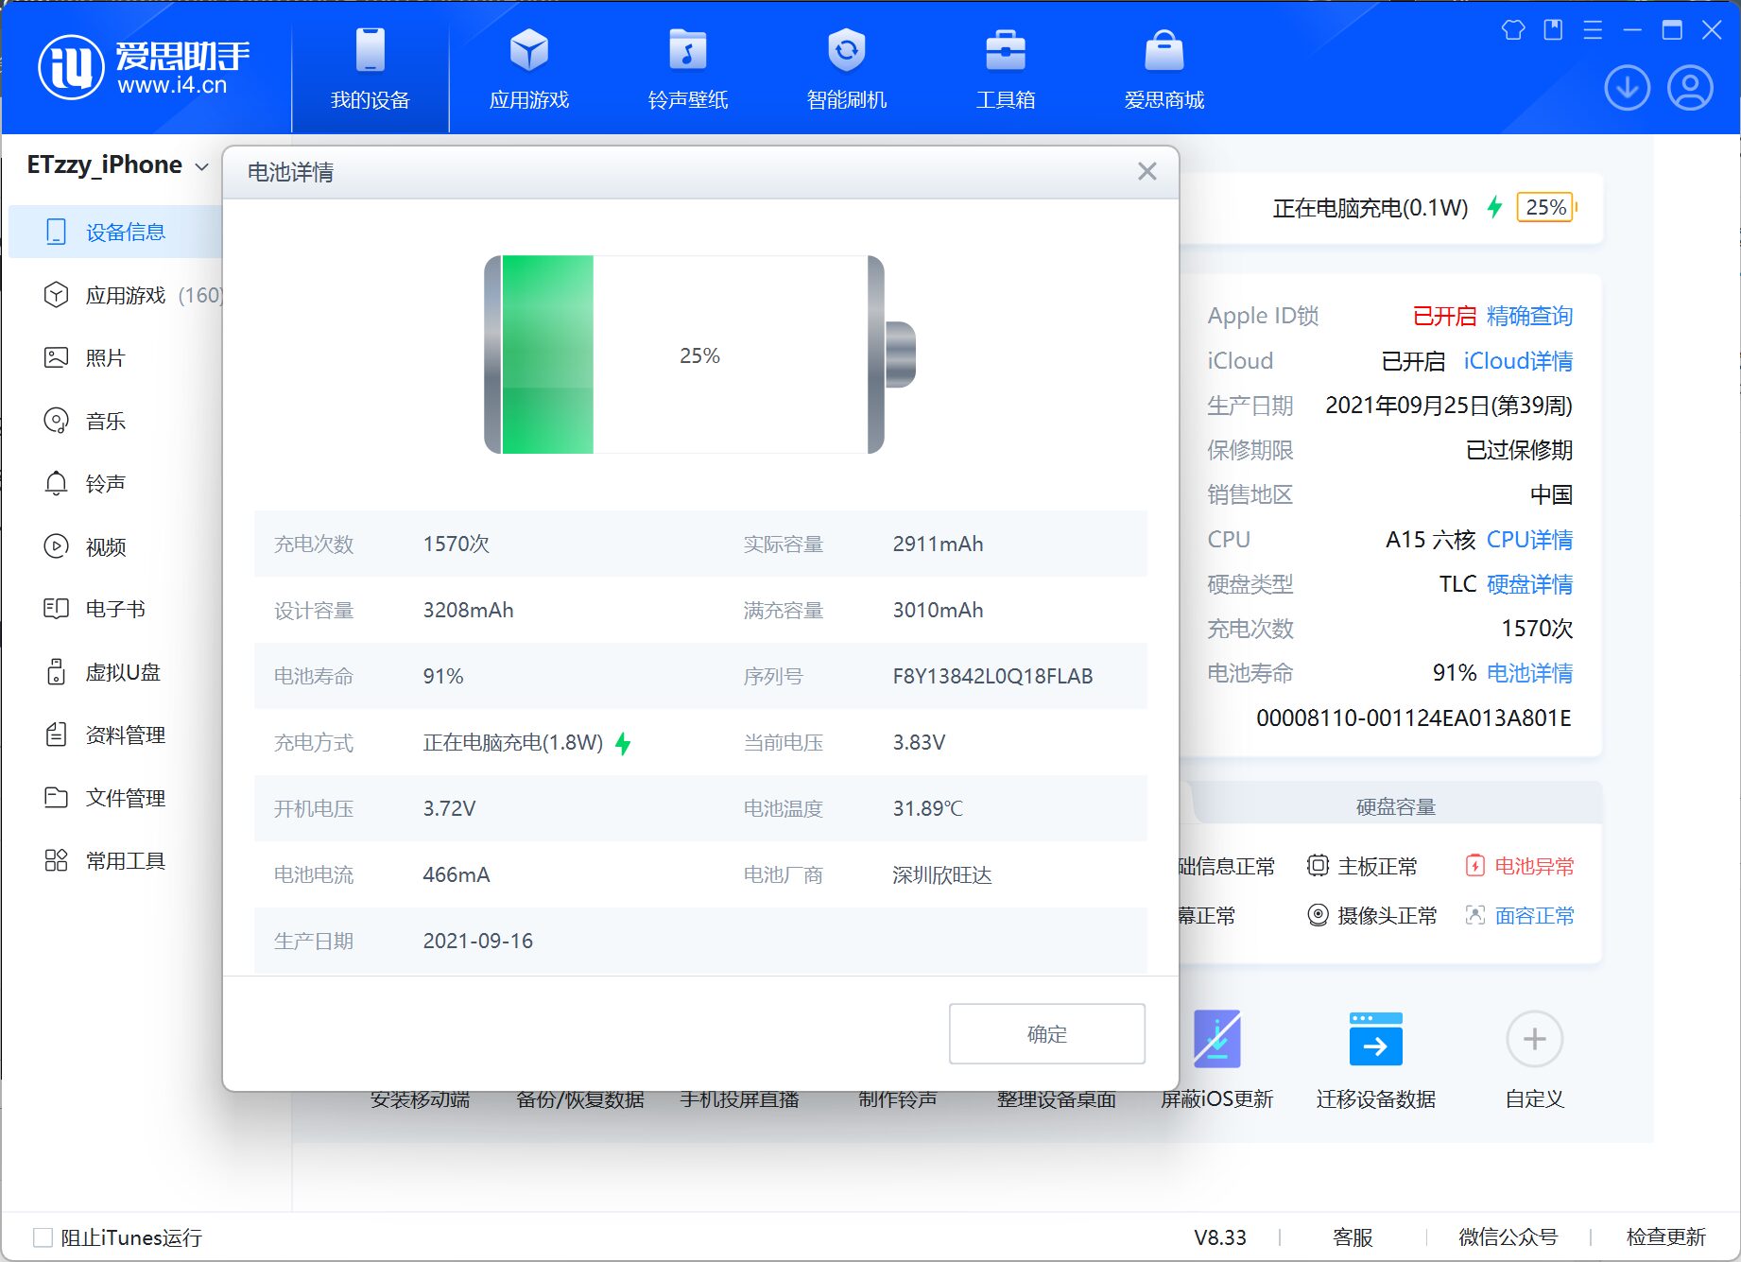Open the title bar list menu icon
The height and width of the screenshot is (1262, 1741).
[x=1593, y=30]
